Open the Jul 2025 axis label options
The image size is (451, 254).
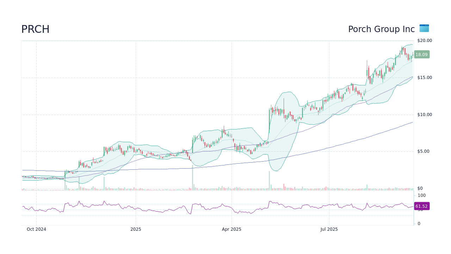pyautogui.click(x=329, y=229)
